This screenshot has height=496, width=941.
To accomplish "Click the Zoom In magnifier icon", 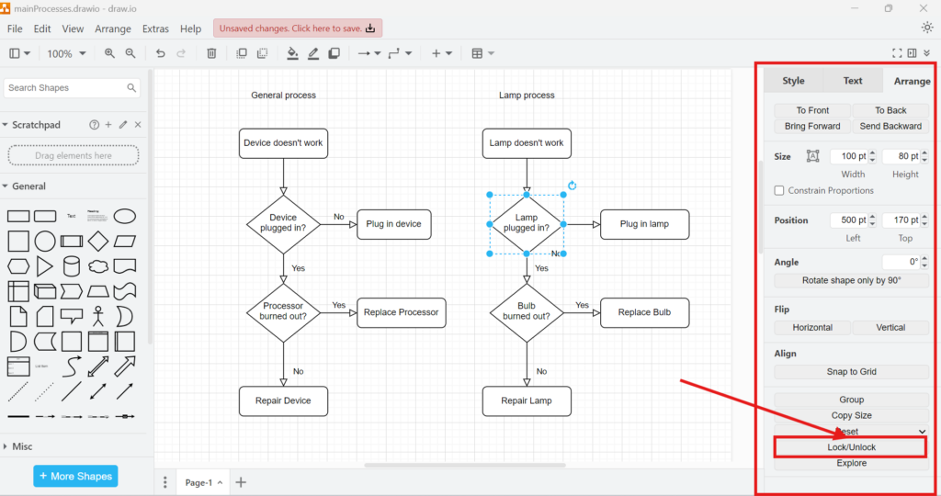I will pyautogui.click(x=110, y=53).
